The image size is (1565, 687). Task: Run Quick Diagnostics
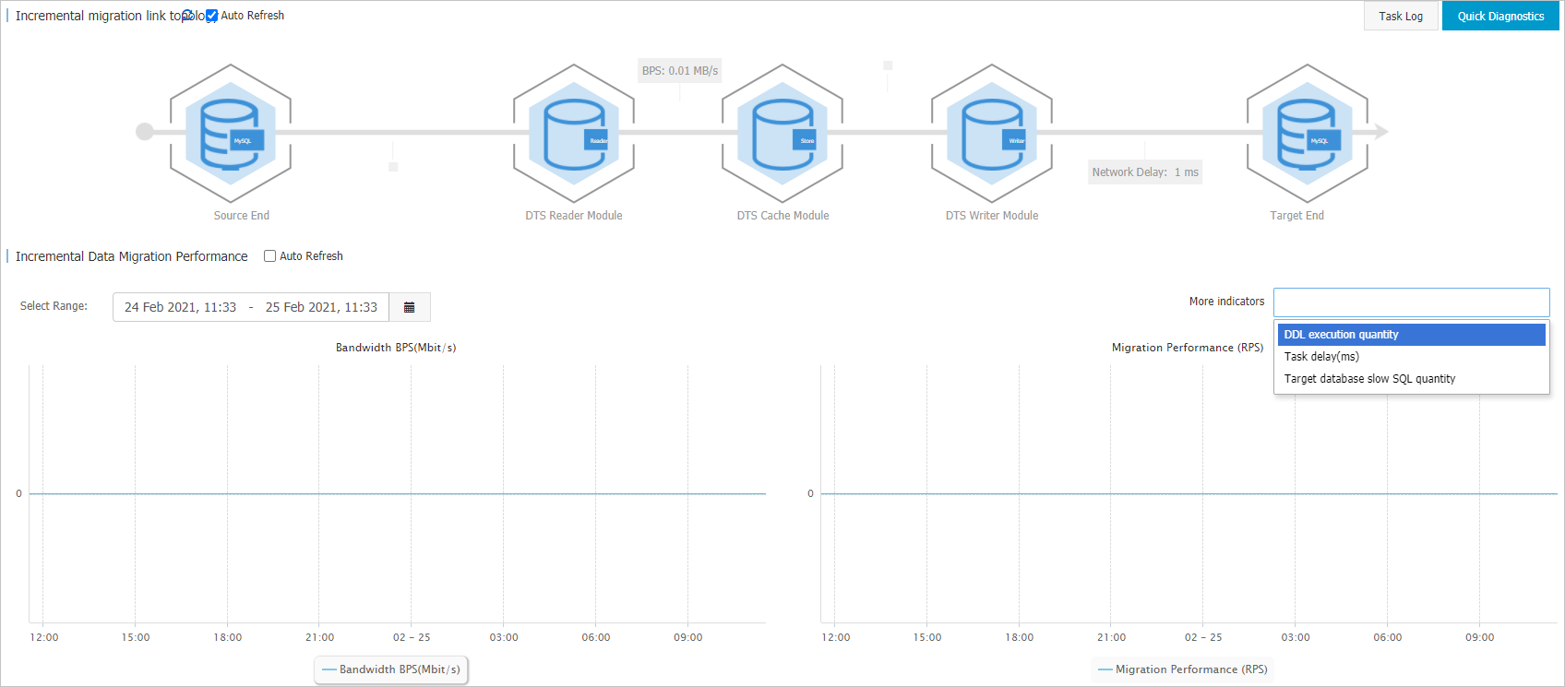(1500, 16)
